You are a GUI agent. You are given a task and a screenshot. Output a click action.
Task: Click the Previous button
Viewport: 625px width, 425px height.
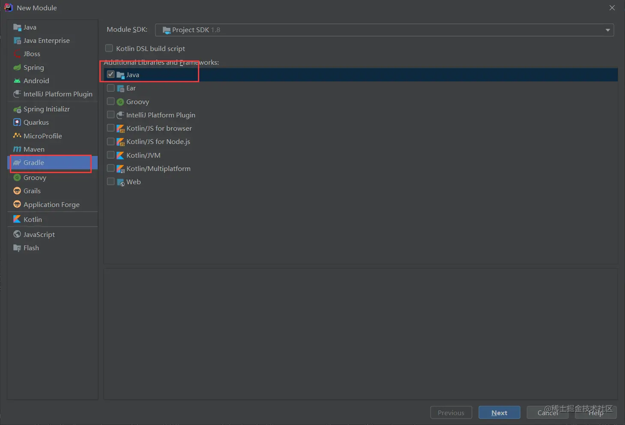(x=451, y=413)
